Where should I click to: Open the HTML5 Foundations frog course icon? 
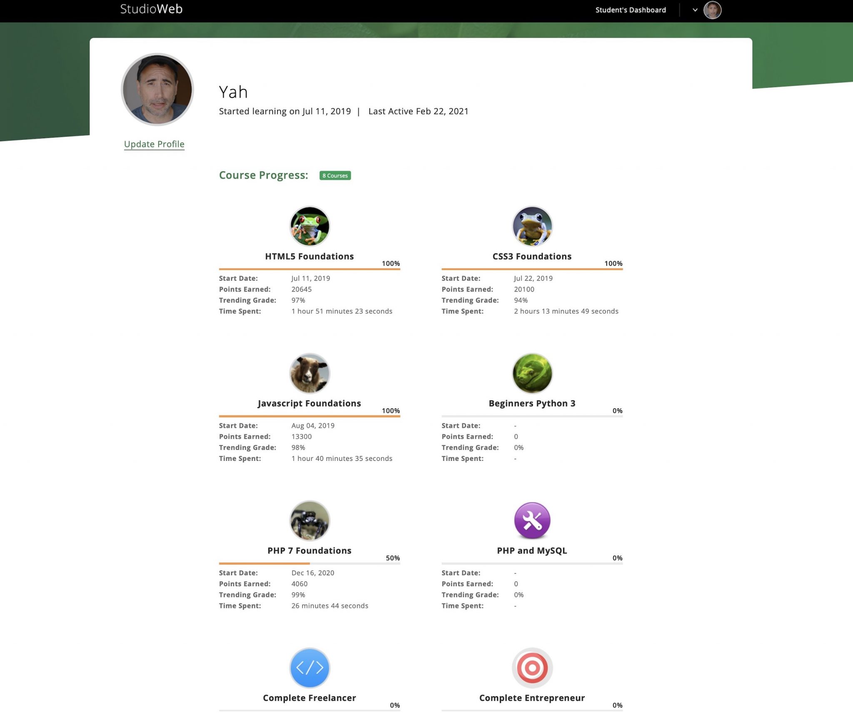tap(309, 226)
